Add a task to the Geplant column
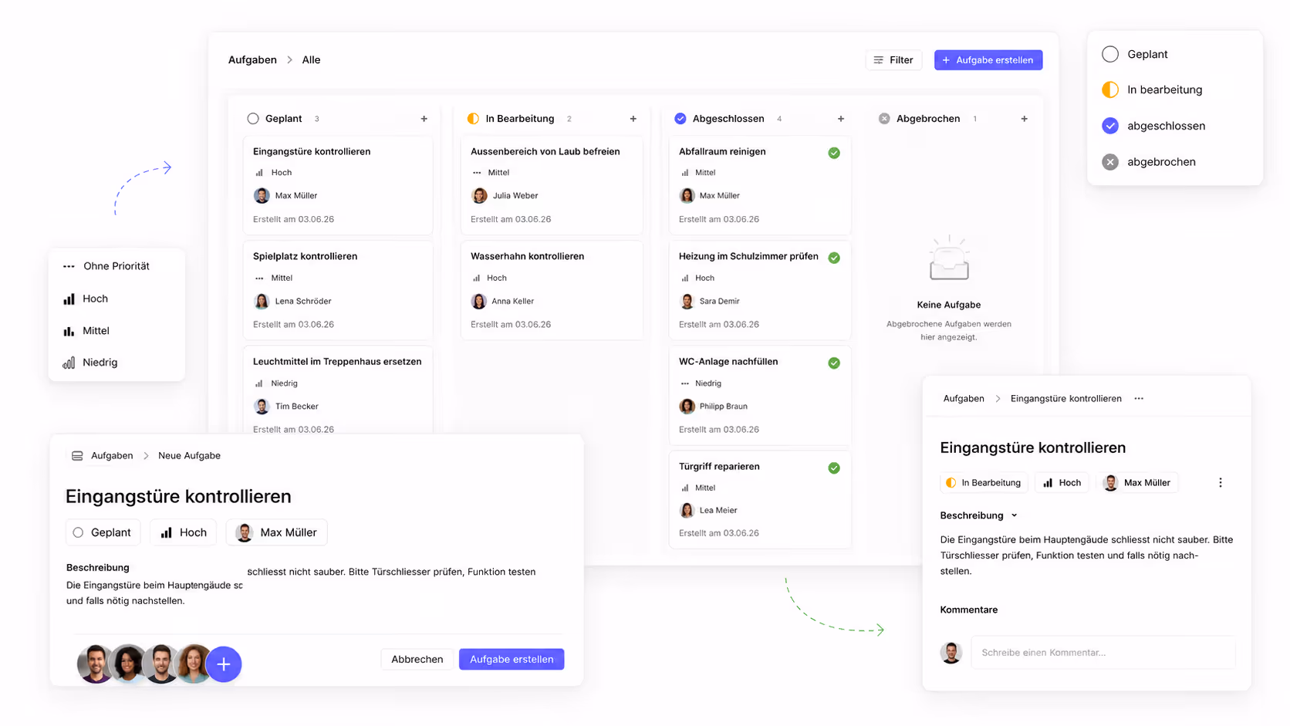 click(424, 119)
